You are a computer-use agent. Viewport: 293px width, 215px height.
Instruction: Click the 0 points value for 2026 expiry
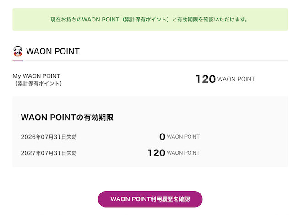pyautogui.click(x=162, y=137)
